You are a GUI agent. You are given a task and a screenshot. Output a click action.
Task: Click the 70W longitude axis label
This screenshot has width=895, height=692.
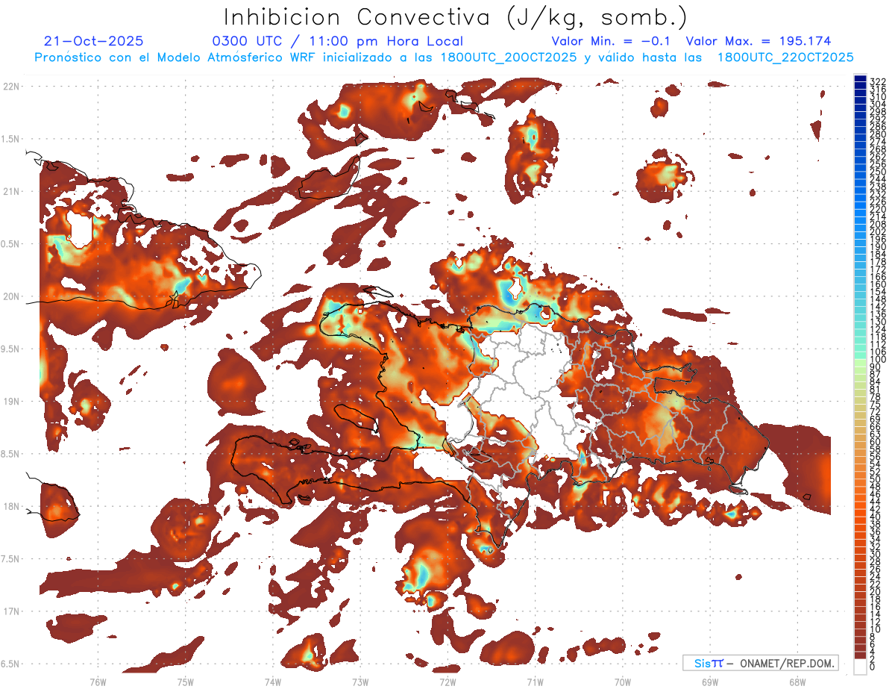tap(622, 682)
